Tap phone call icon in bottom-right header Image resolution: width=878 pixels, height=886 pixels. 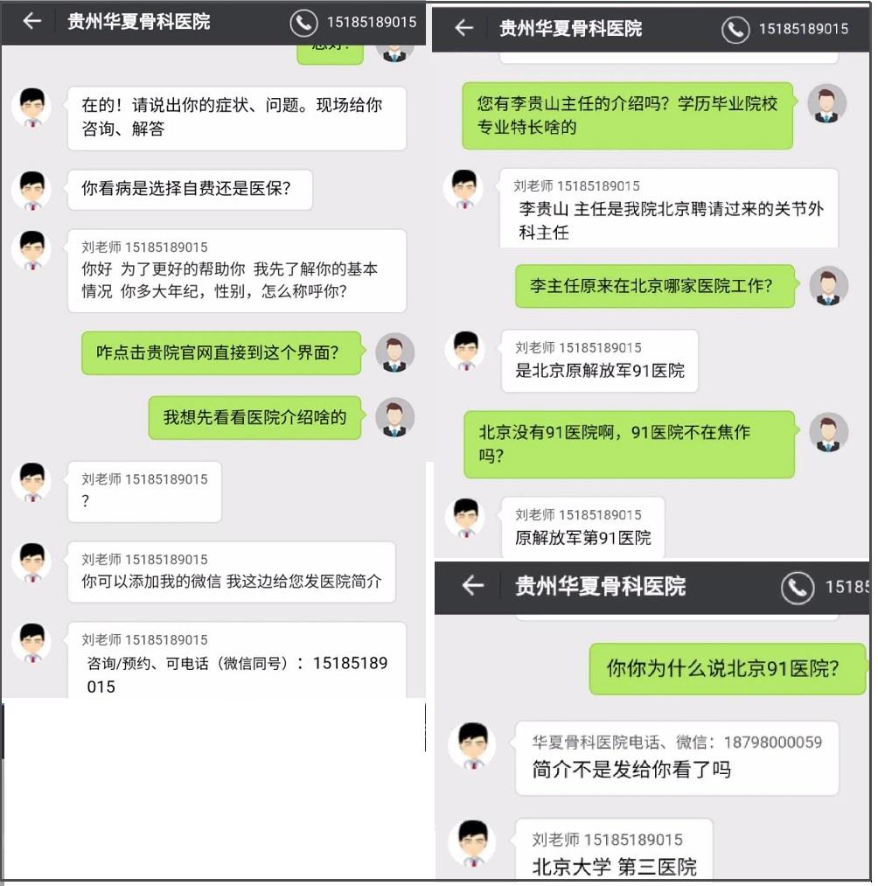(798, 588)
